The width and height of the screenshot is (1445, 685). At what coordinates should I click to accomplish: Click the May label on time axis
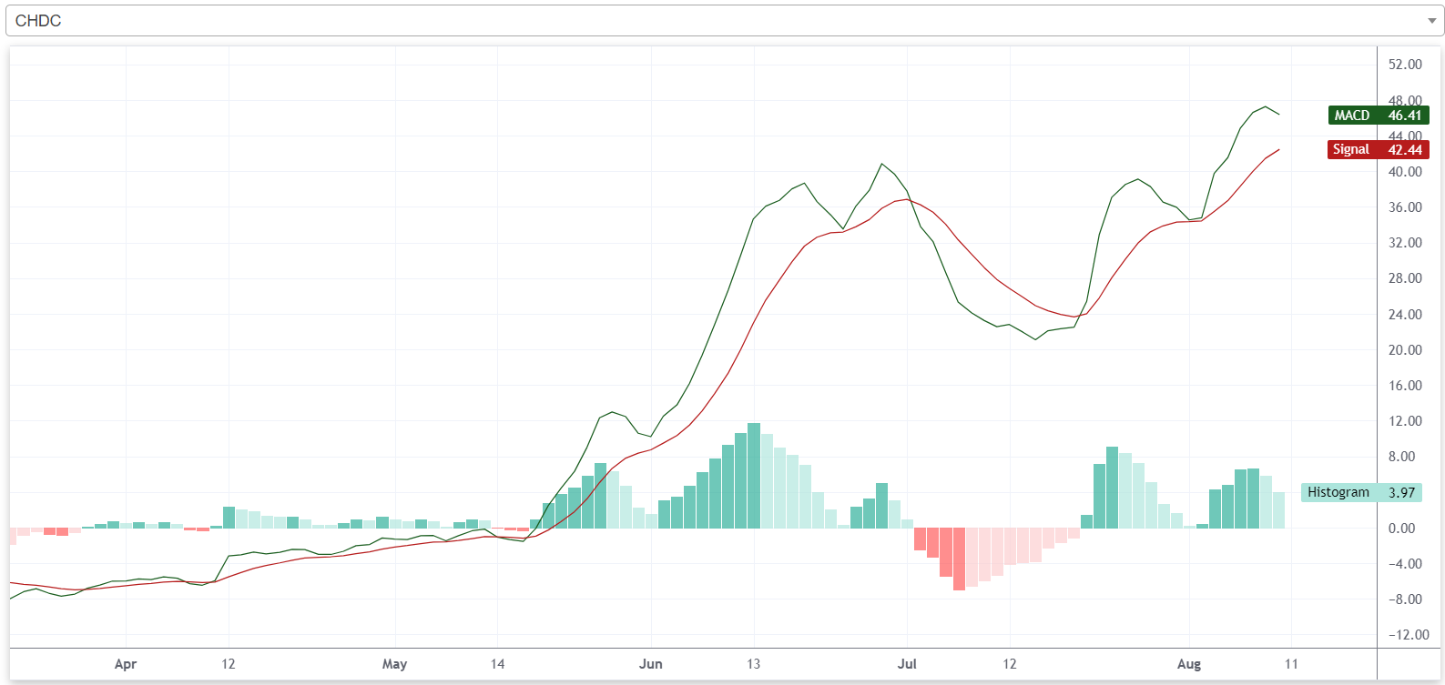[x=394, y=664]
